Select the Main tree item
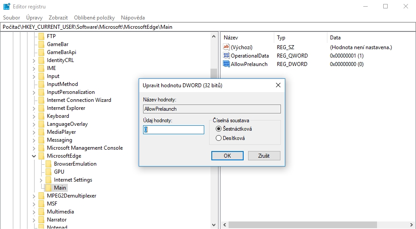The width and height of the screenshot is (416, 229). (60, 188)
